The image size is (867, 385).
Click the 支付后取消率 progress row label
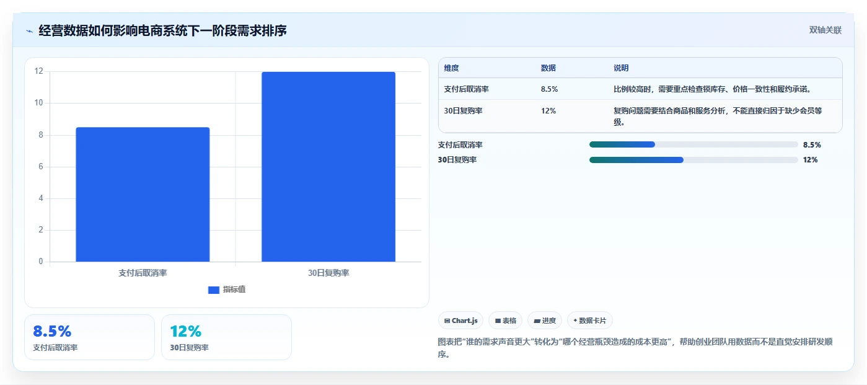click(x=460, y=145)
